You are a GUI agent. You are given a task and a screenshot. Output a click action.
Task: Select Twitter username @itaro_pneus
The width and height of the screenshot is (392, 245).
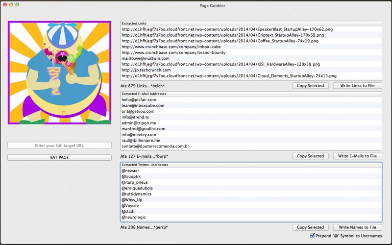pyautogui.click(x=251, y=182)
